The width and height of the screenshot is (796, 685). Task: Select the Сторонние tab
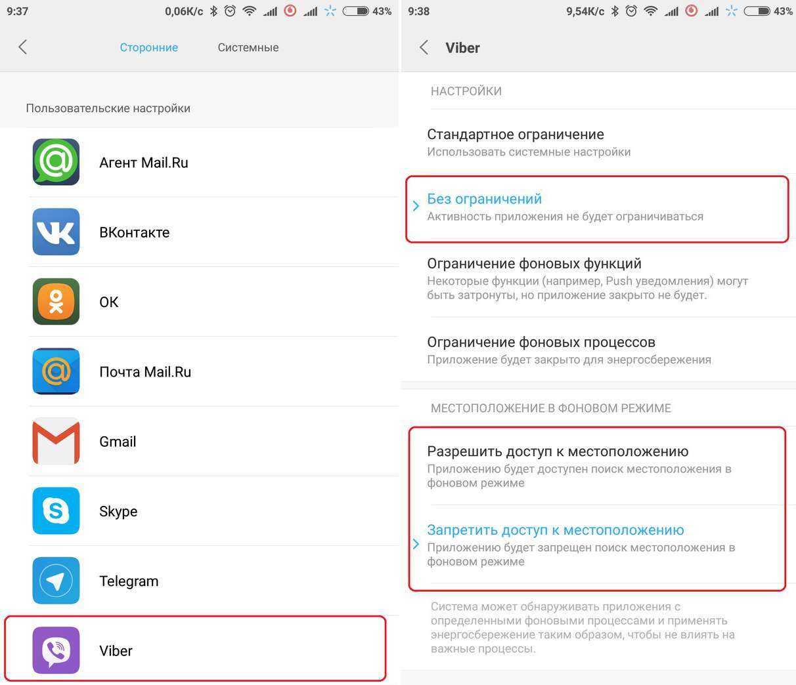pos(149,47)
